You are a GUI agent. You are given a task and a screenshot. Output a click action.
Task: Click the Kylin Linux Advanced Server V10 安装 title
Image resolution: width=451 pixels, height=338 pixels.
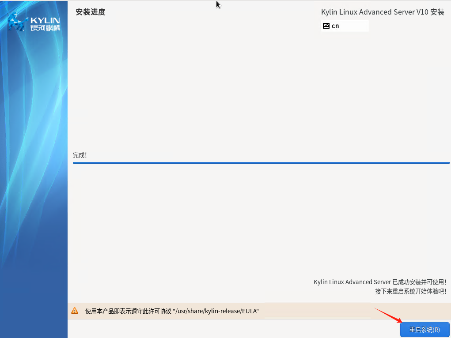tap(383, 12)
